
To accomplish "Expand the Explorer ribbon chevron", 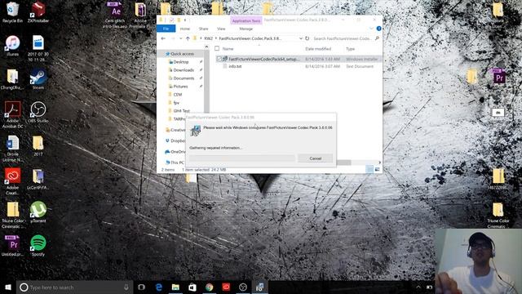I will [372, 29].
